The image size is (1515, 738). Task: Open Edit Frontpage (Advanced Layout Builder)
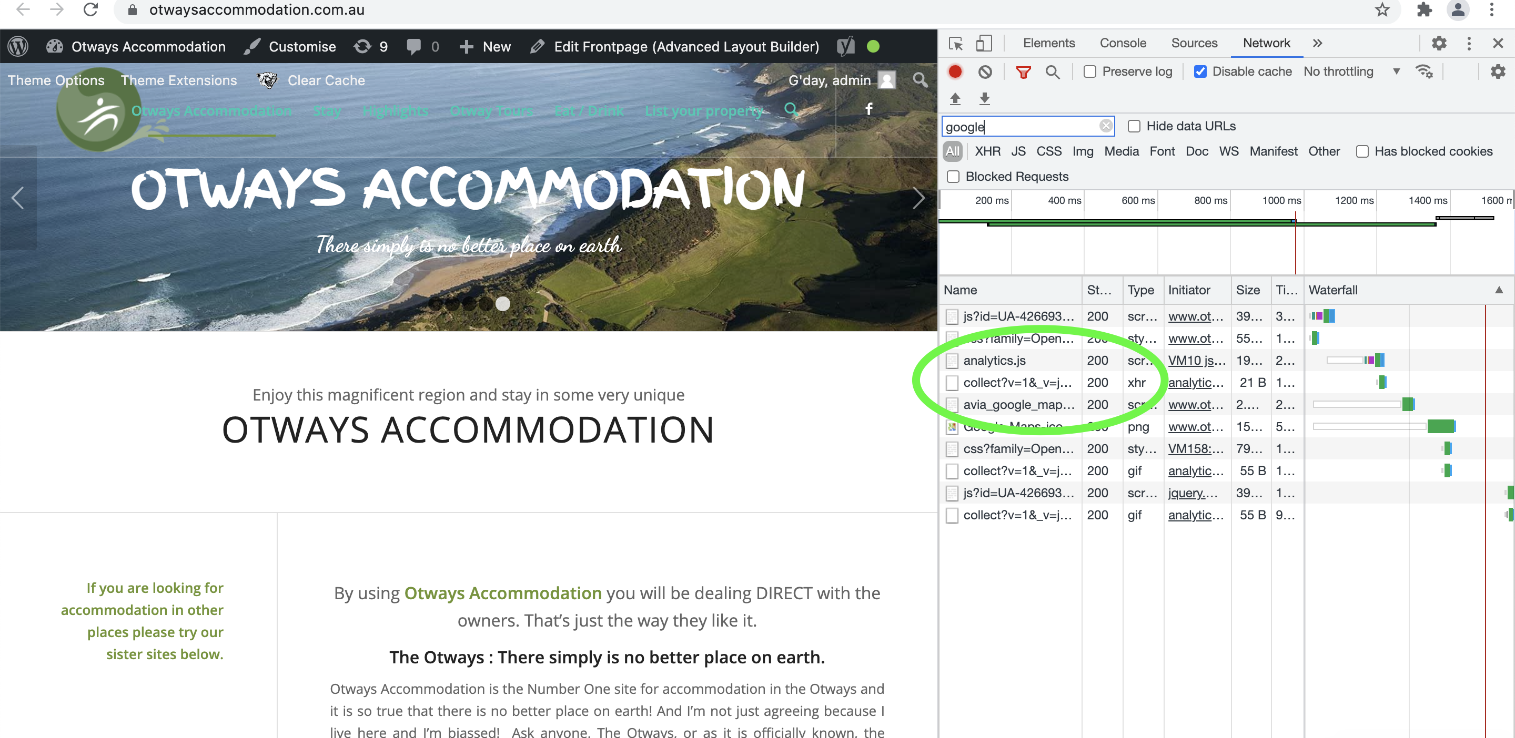point(674,46)
